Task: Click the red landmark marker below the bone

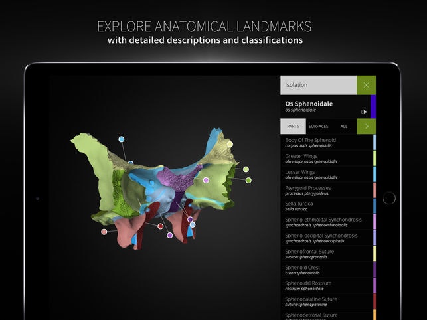Action: (x=161, y=226)
